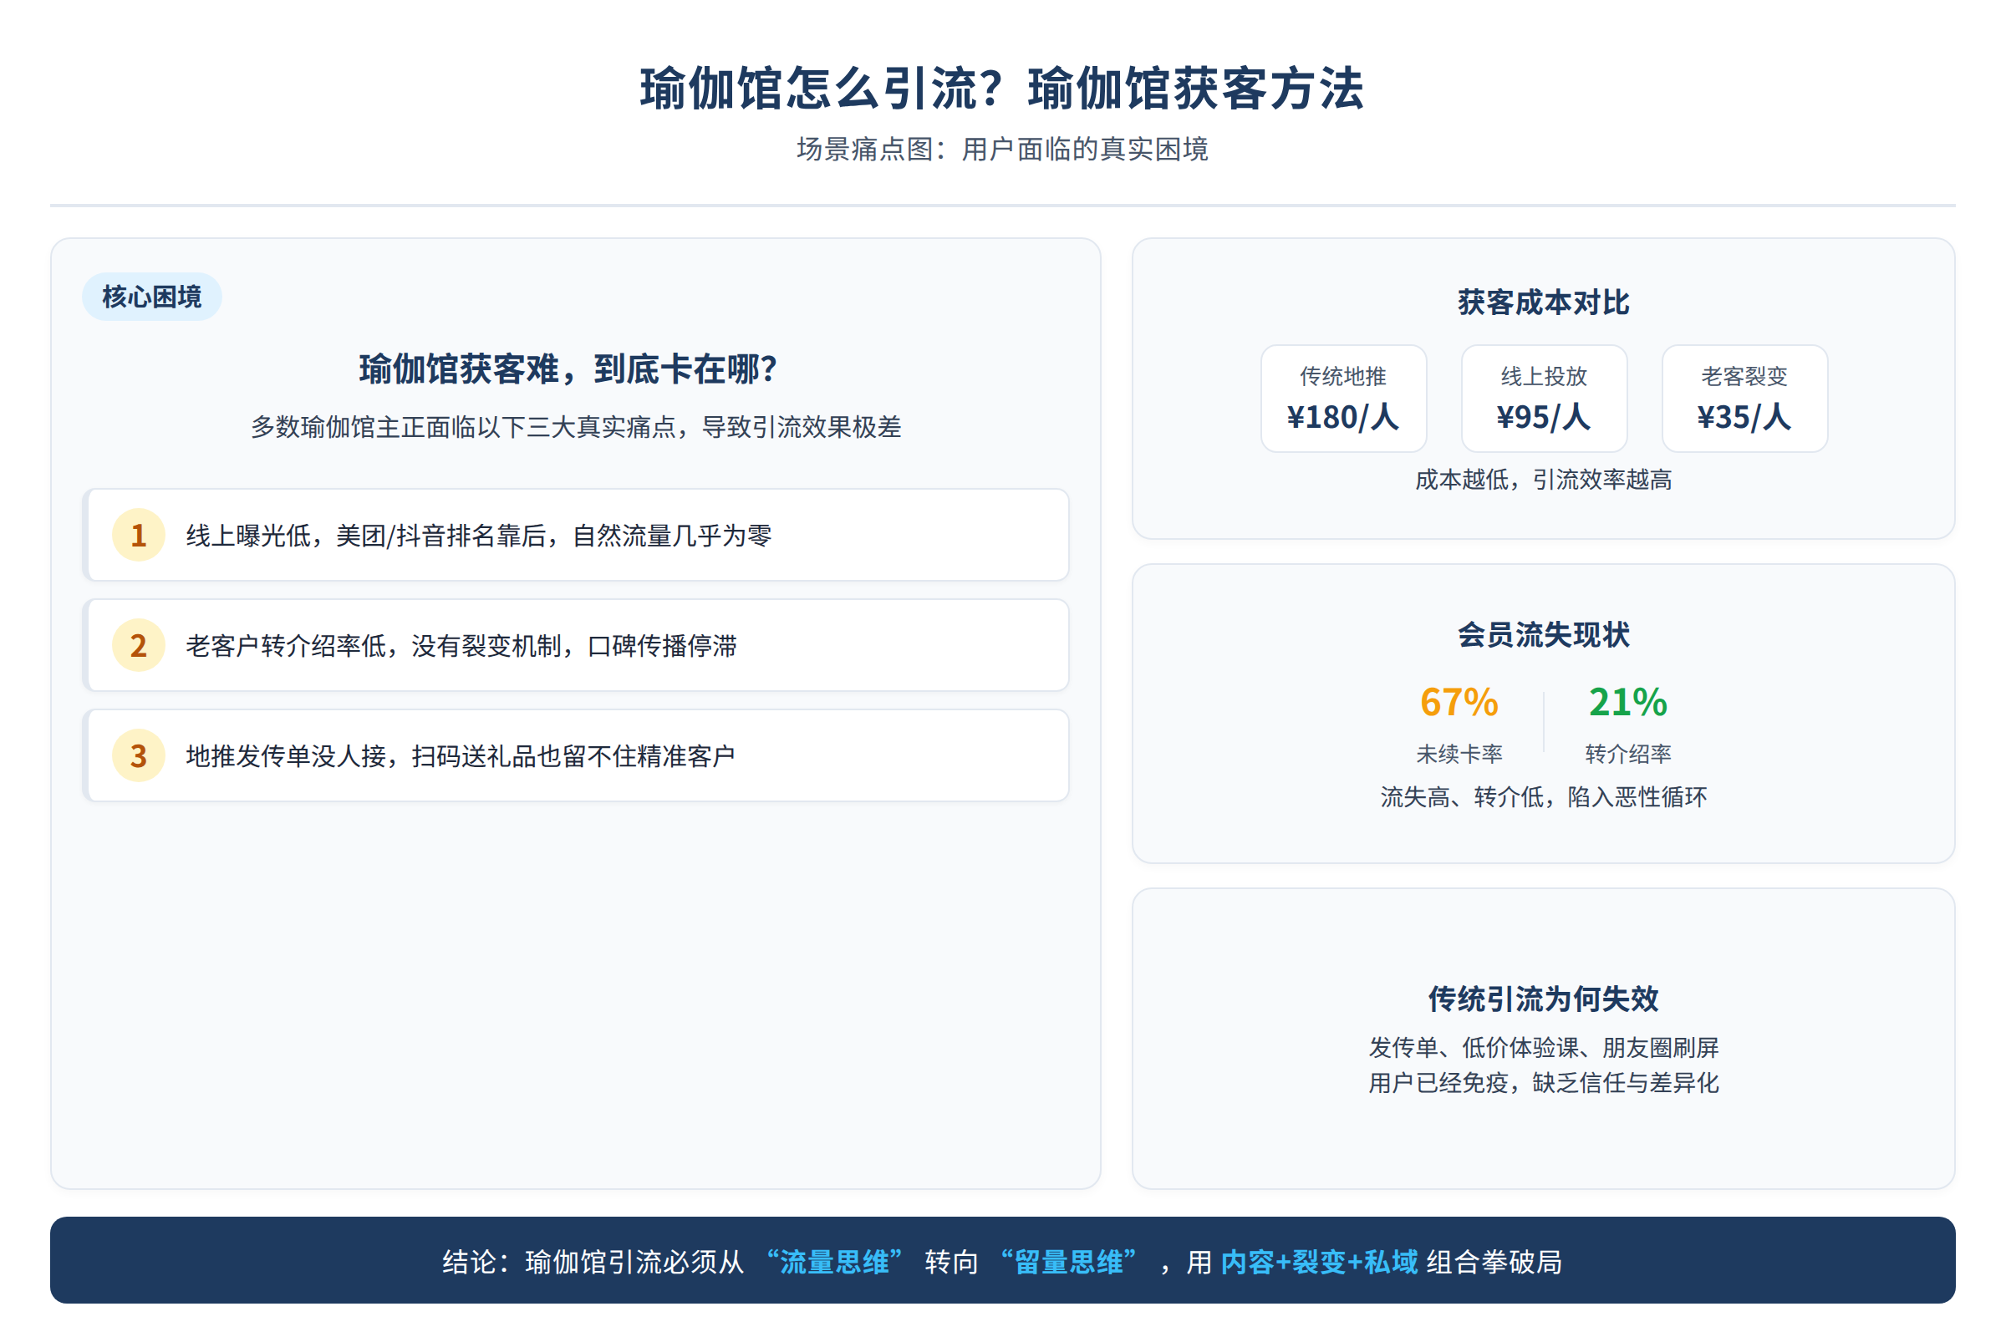
Task: Click the 67% statistic
Action: click(x=1459, y=703)
